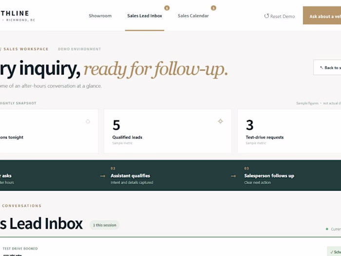Screen dimensions: 341x256
Task: Switch to the Sales Calendar tab
Action: (193, 16)
